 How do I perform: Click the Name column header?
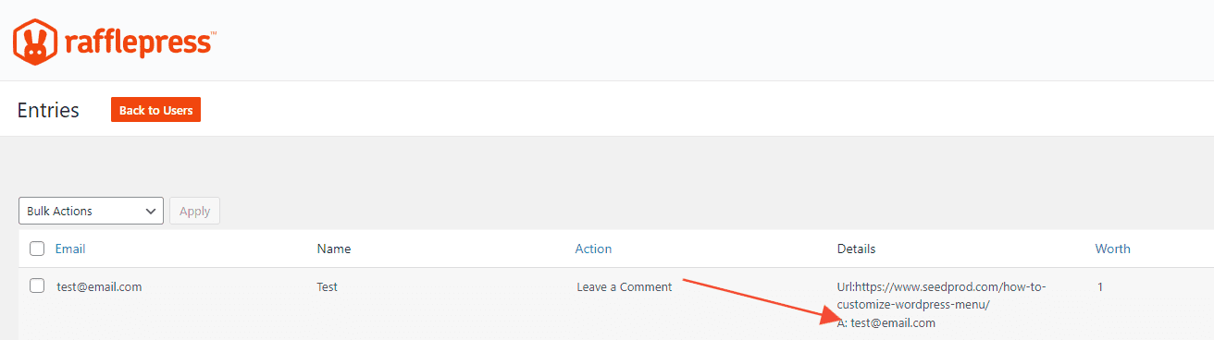pyautogui.click(x=334, y=249)
